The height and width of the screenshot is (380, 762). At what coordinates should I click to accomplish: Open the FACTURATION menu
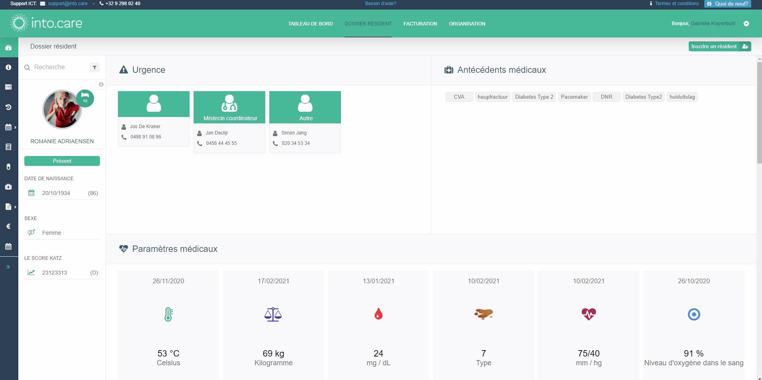coord(420,24)
